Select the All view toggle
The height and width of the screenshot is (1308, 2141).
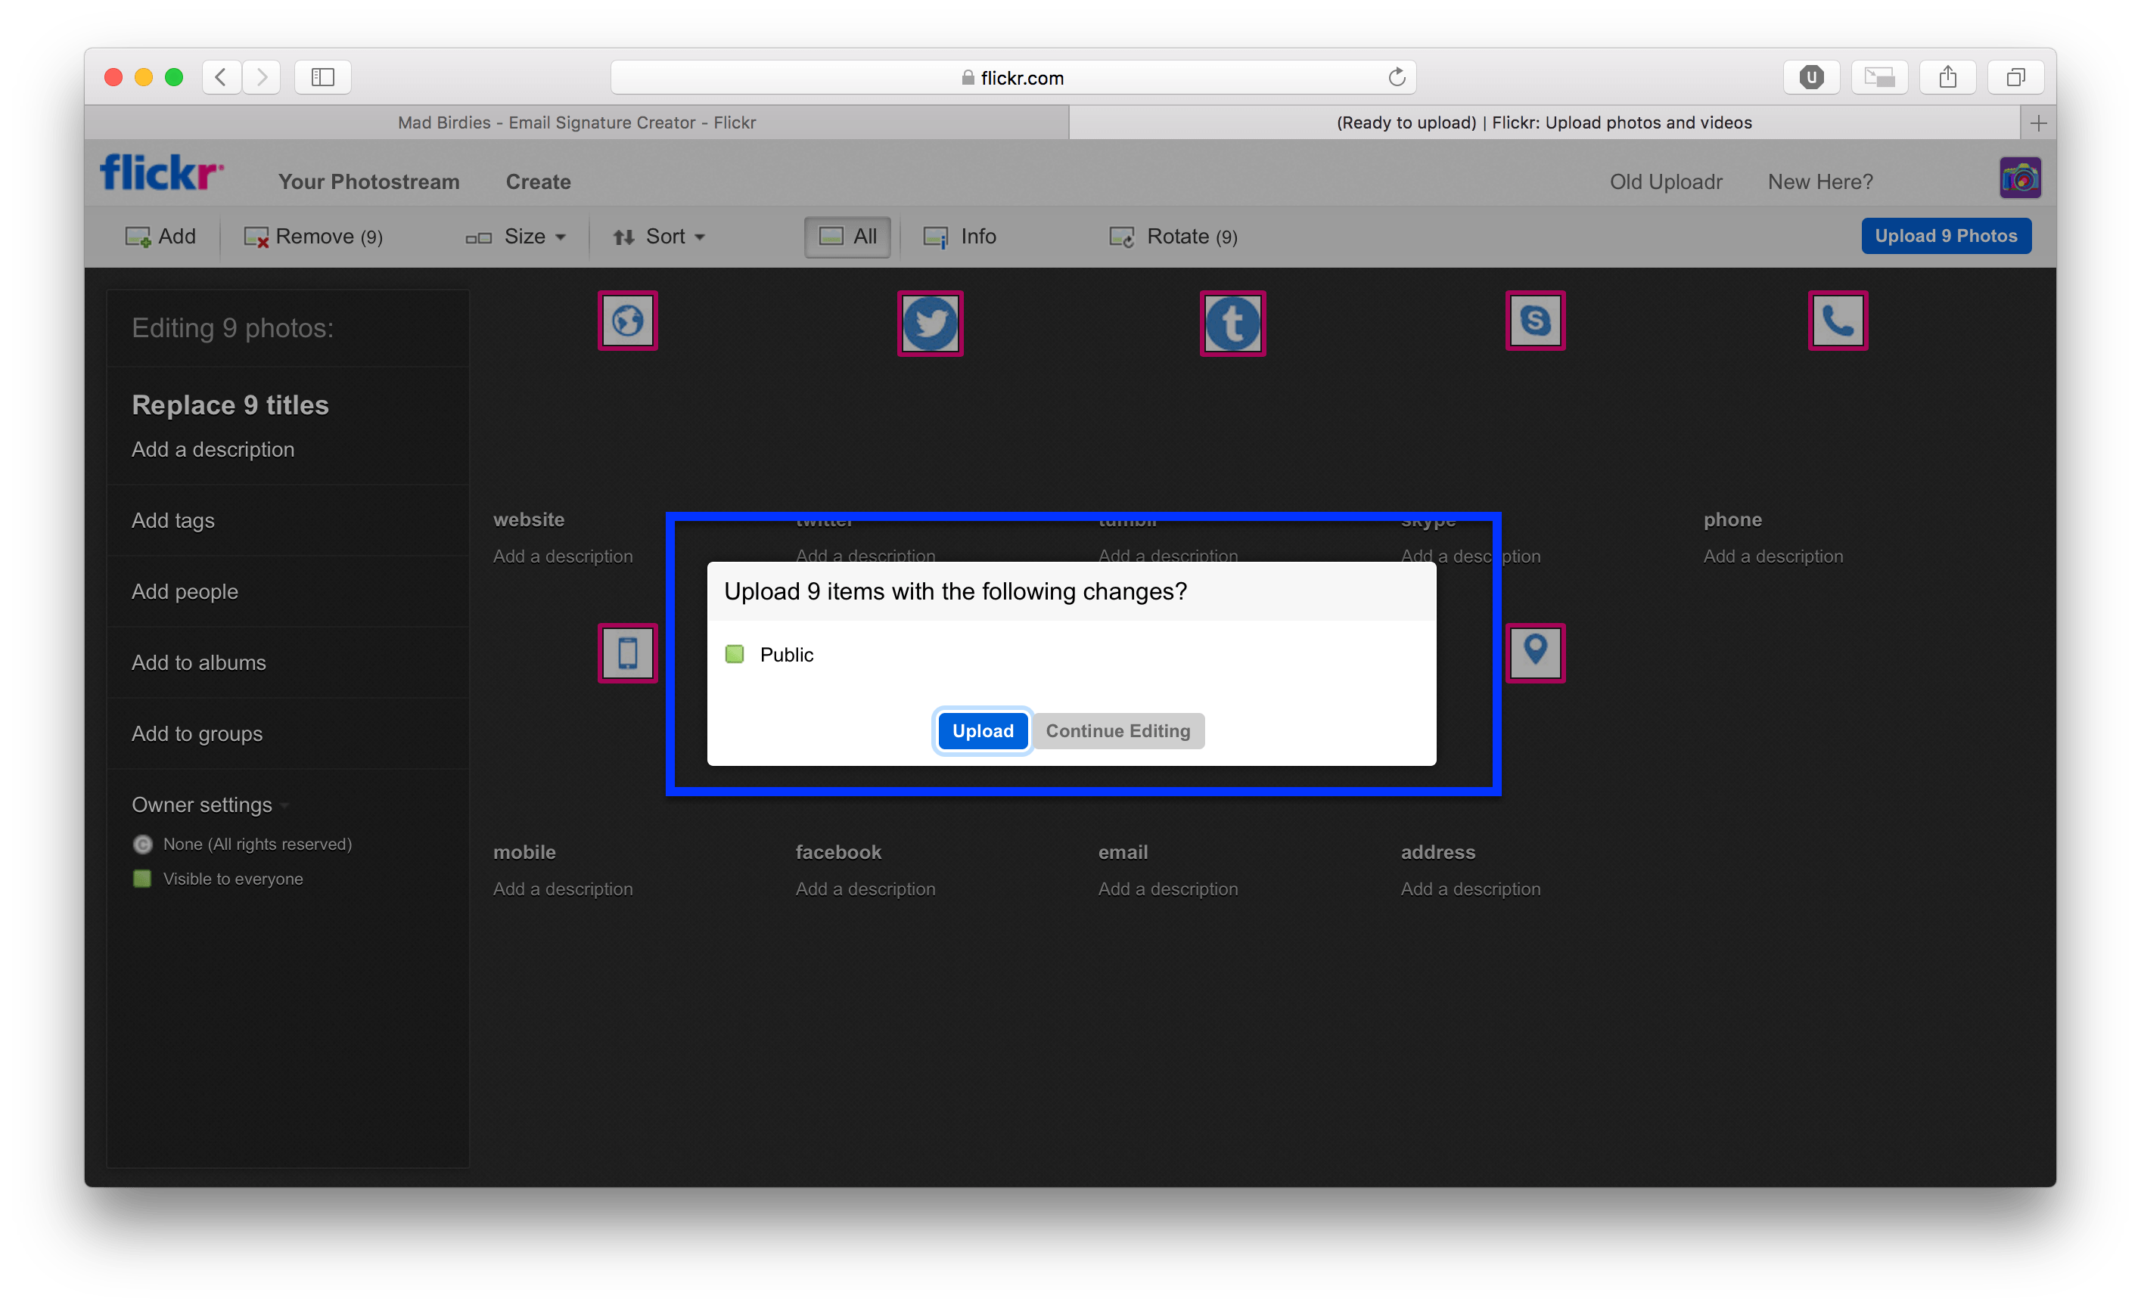[x=847, y=236]
